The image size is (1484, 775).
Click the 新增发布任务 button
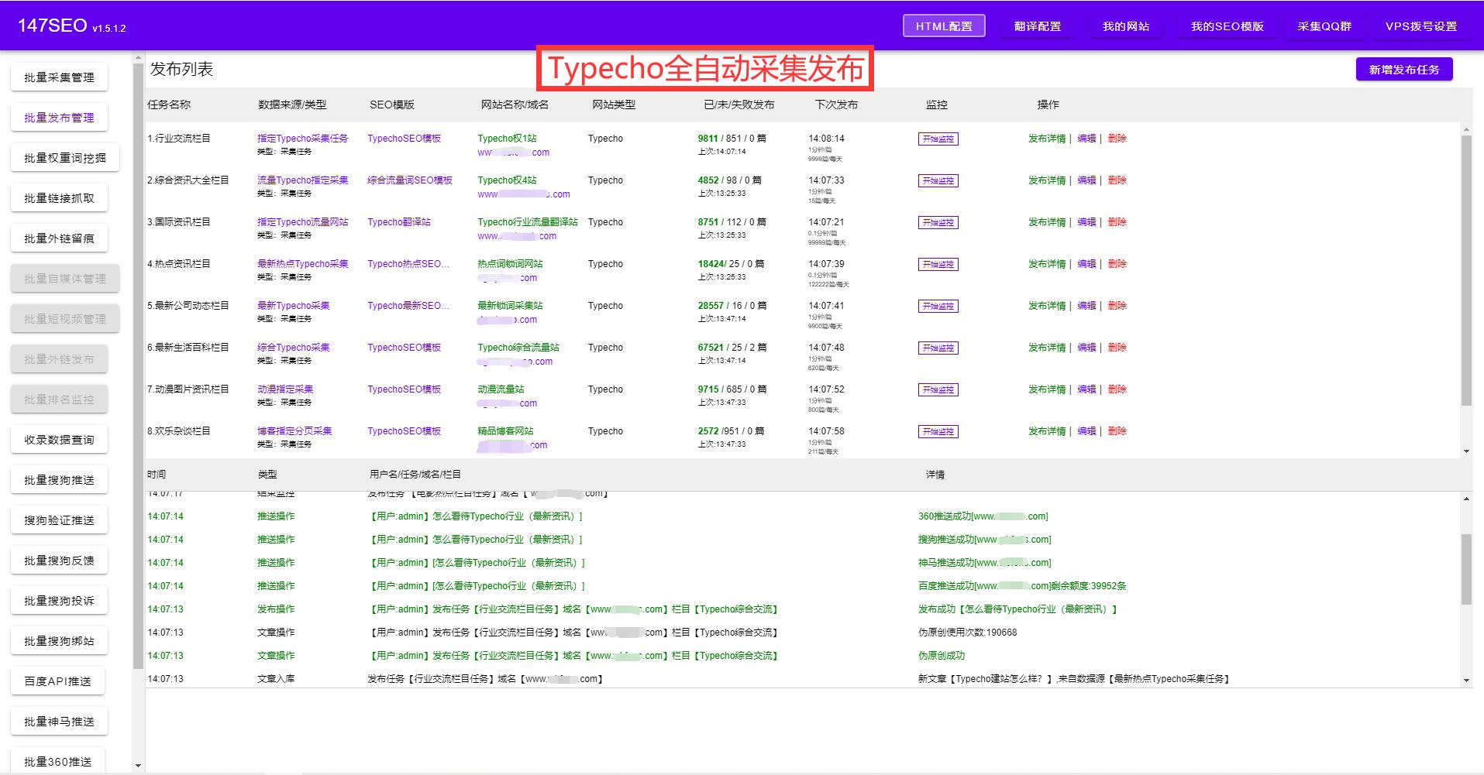point(1404,70)
